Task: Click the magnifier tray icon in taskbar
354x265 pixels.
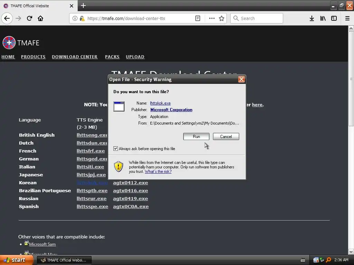Action: 328,260
